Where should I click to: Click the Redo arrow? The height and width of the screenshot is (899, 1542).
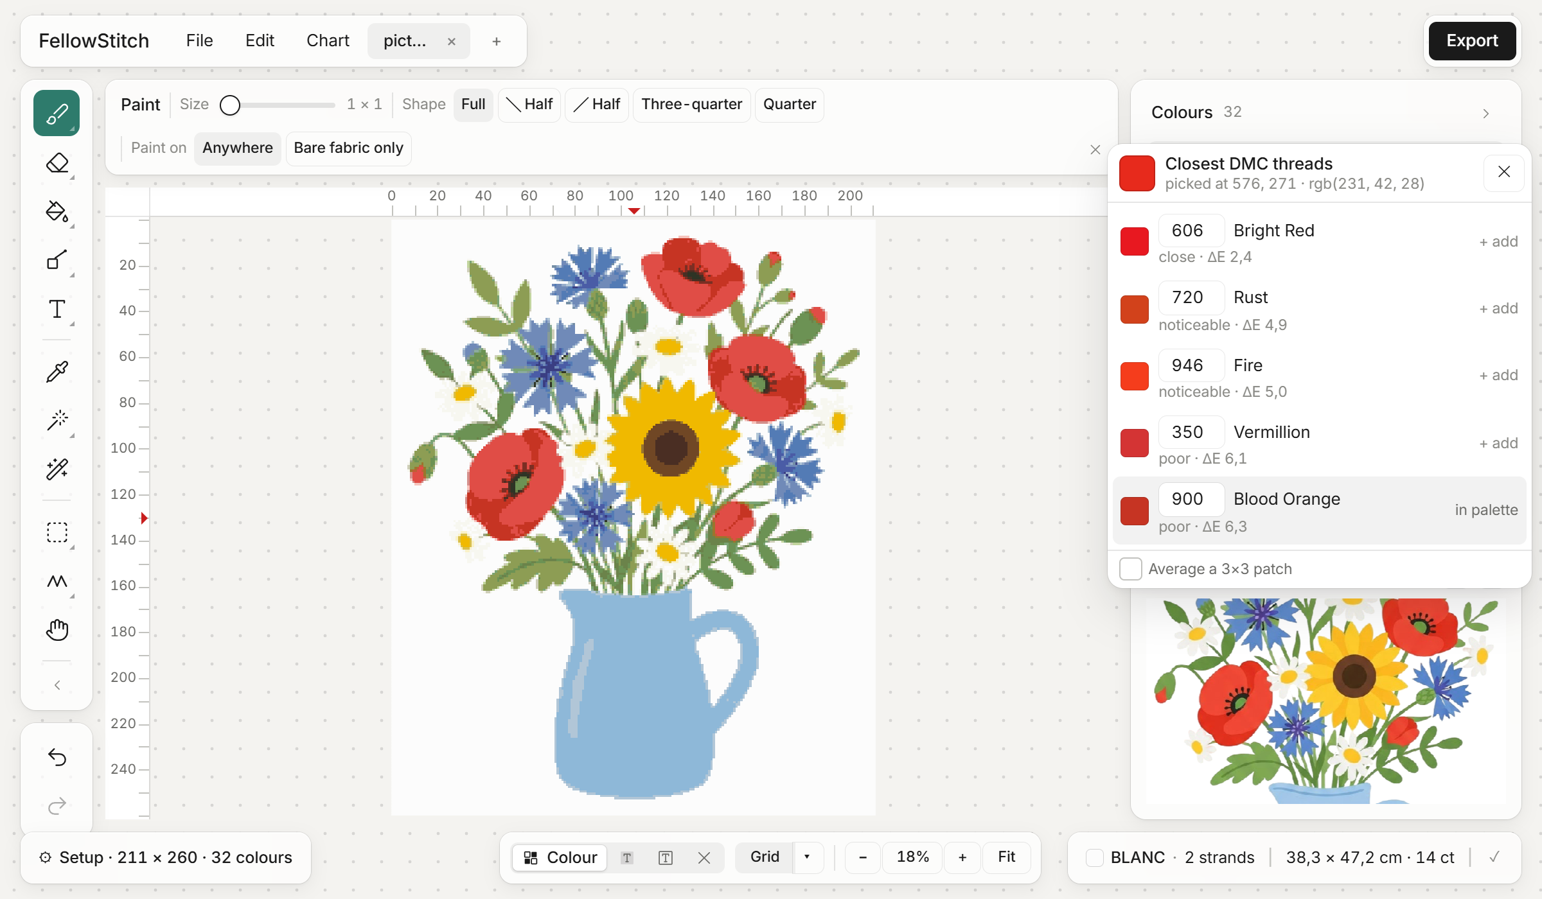click(x=57, y=805)
